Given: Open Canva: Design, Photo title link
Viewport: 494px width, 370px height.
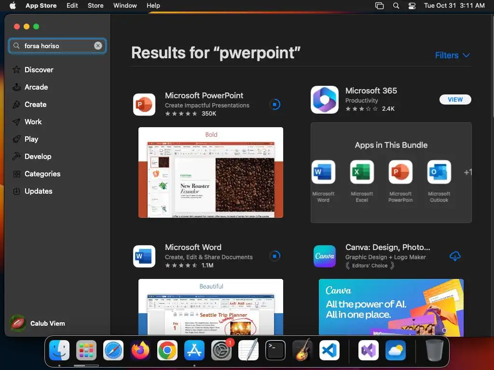Looking at the screenshot, I should coord(387,247).
